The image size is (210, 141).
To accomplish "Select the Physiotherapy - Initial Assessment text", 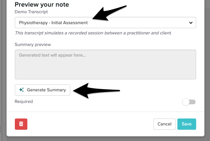I will pos(53,23).
